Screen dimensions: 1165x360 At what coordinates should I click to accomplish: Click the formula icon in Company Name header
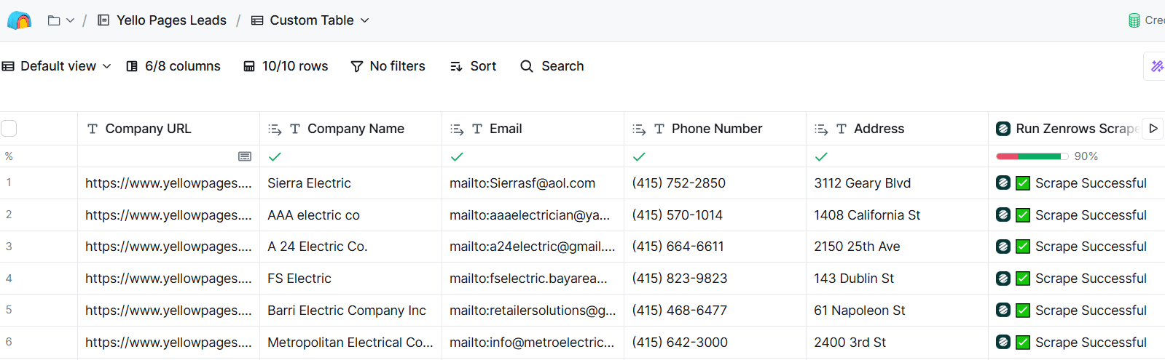[275, 129]
